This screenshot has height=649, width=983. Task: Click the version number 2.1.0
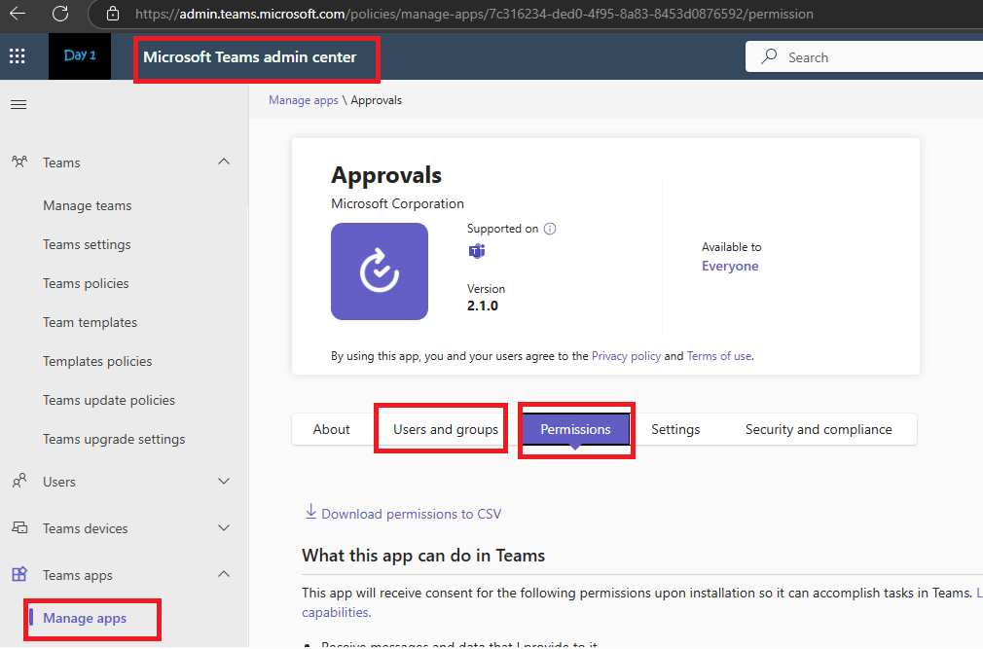coord(482,306)
